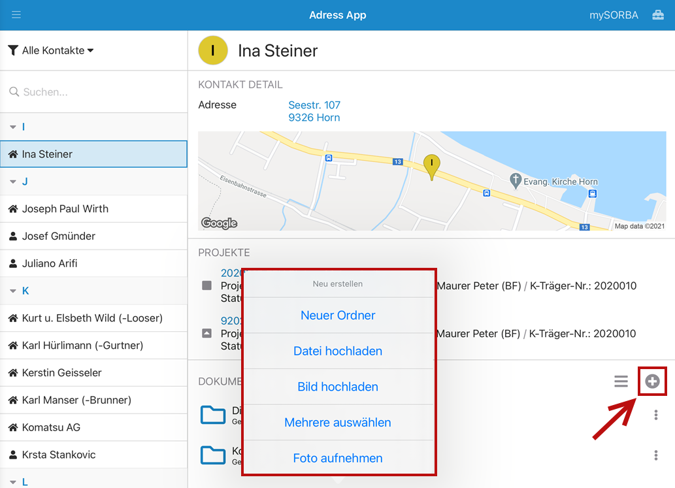Click the home icon beside Karl Manser
Viewport: 675px width, 488px height.
[x=13, y=400]
